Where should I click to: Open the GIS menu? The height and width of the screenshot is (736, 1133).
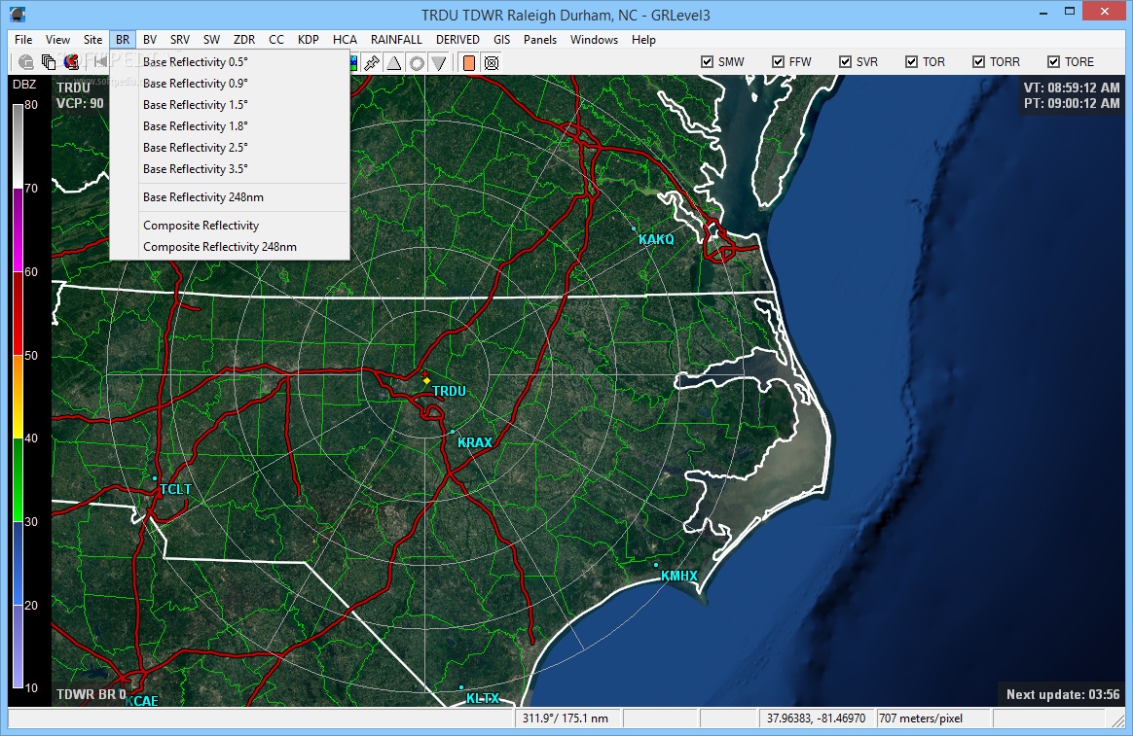[x=501, y=40]
